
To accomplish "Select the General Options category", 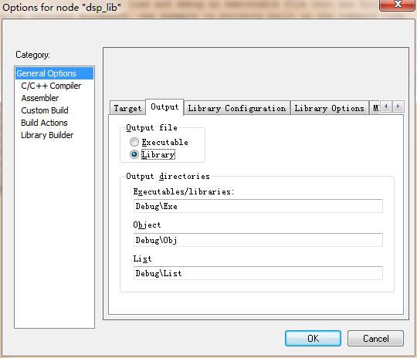I will click(54, 73).
